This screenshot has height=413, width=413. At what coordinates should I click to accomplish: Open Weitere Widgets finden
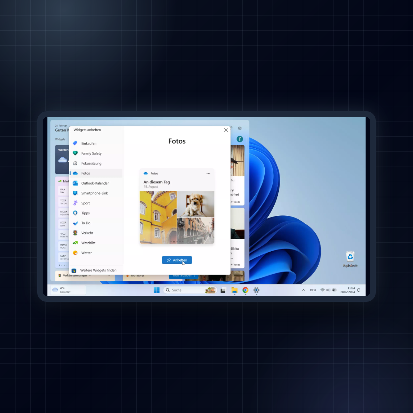96,271
